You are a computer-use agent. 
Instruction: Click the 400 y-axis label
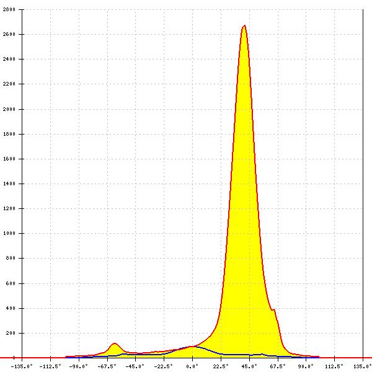click(x=11, y=308)
